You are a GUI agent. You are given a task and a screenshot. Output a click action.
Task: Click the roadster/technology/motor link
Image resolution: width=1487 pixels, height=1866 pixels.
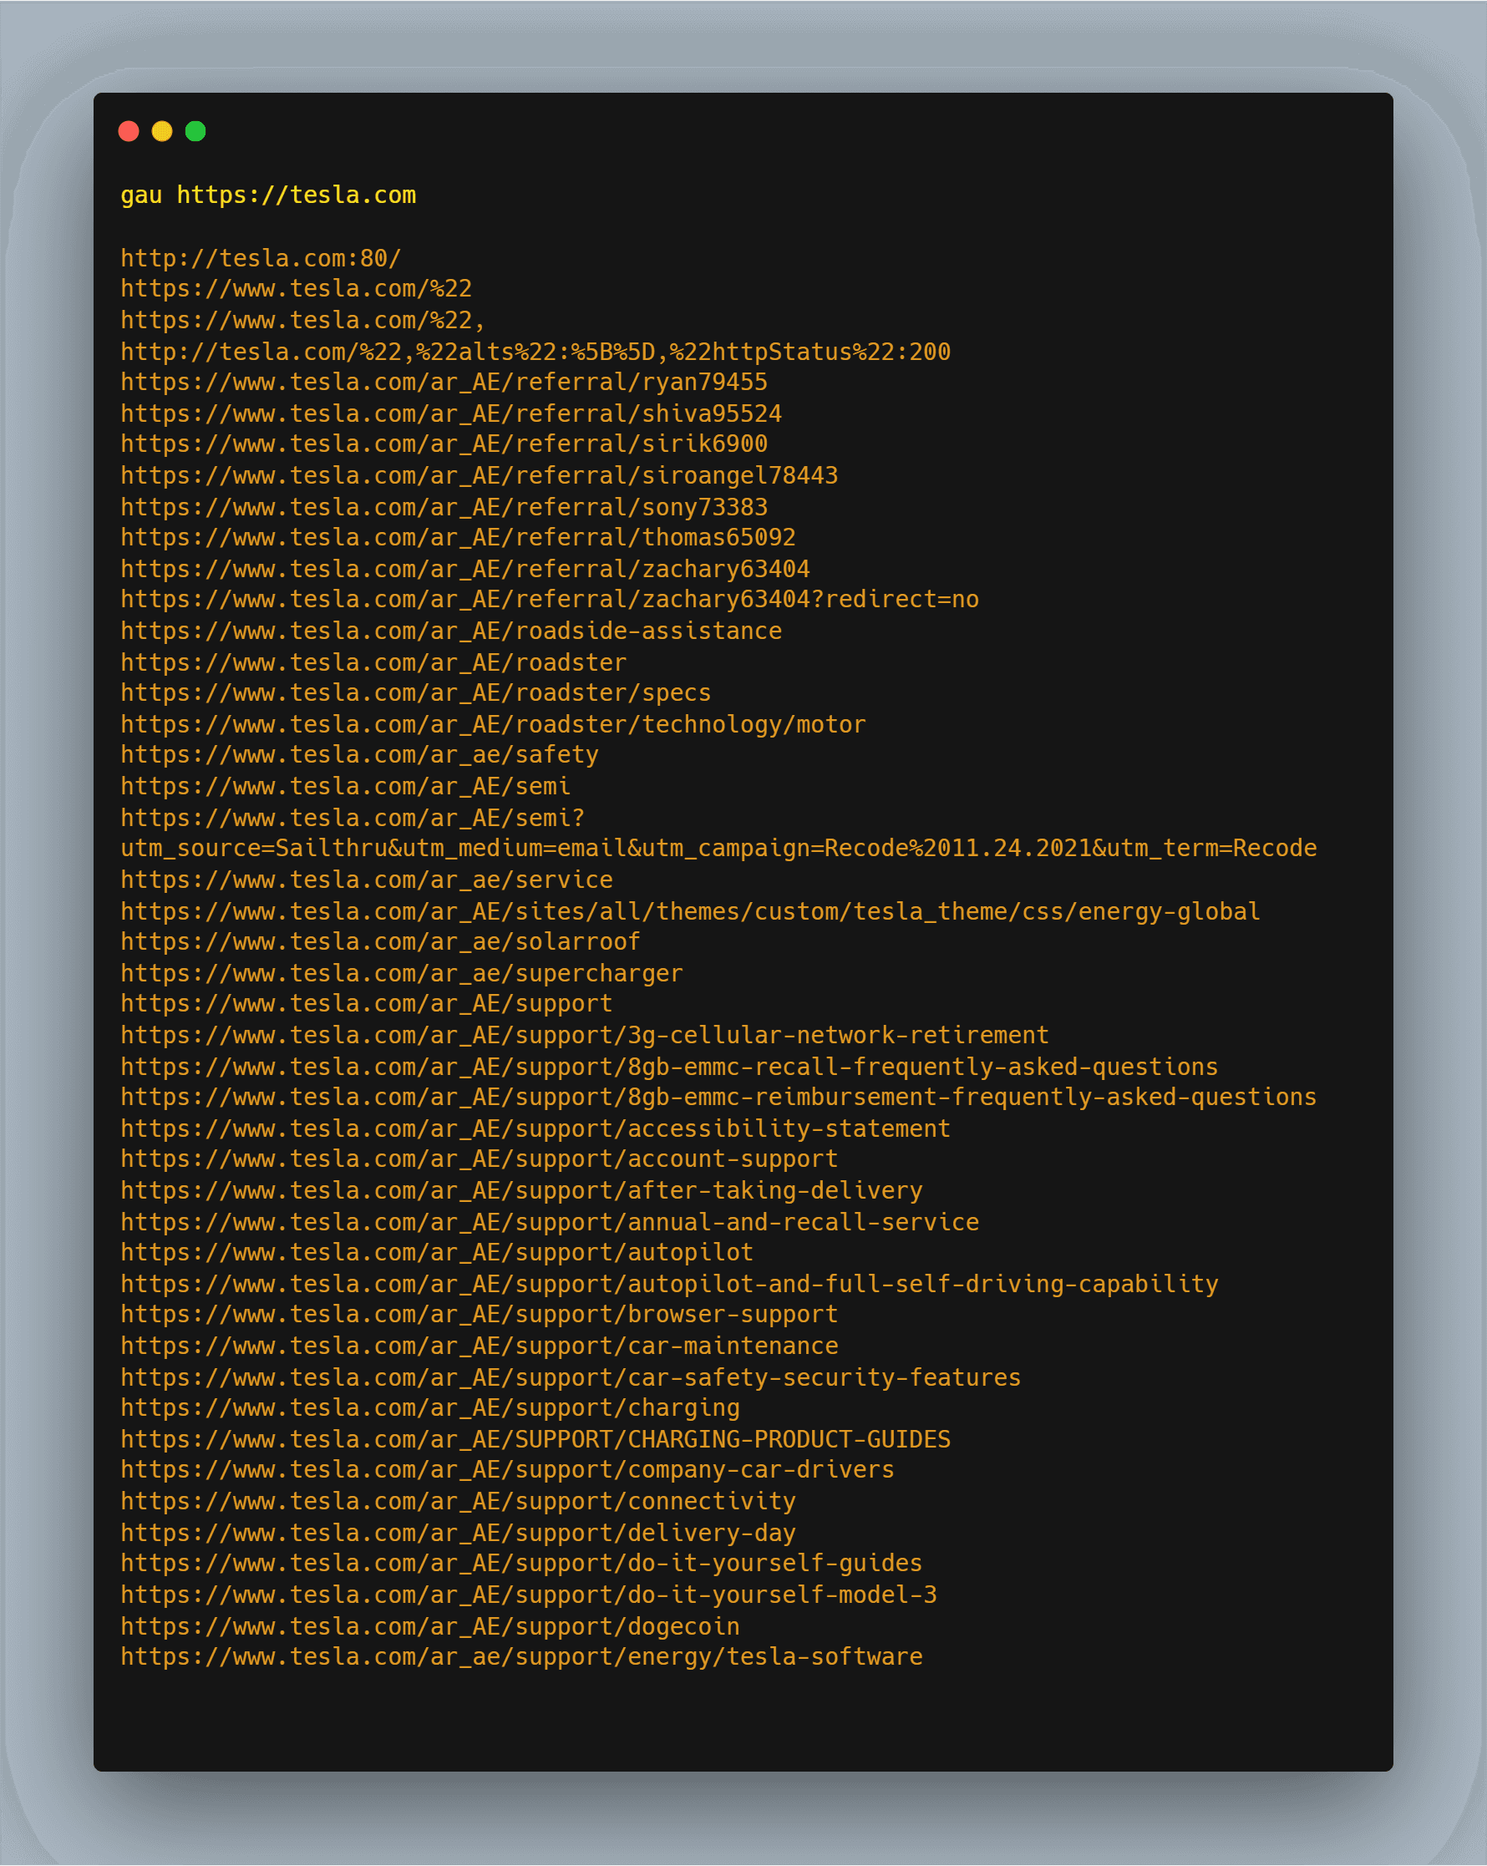493,724
